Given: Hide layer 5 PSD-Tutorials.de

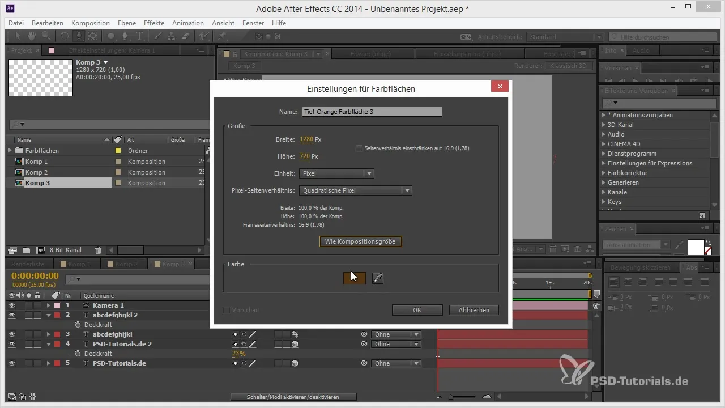Looking at the screenshot, I should [12, 363].
